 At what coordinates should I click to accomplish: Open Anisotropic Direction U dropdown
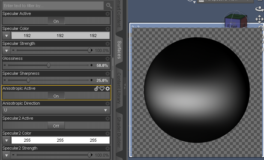[x=56, y=110]
